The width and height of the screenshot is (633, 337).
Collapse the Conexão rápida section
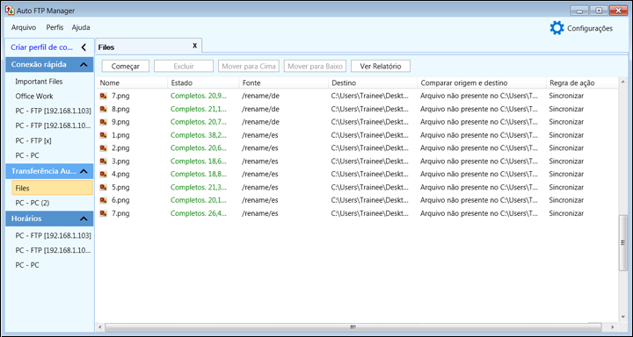coord(84,64)
